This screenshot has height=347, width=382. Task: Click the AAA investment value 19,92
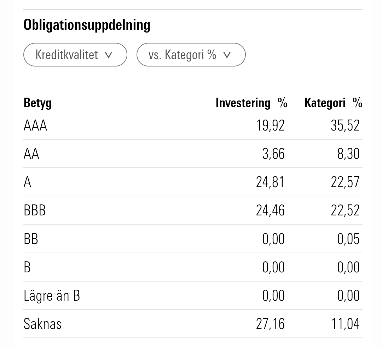tap(270, 126)
